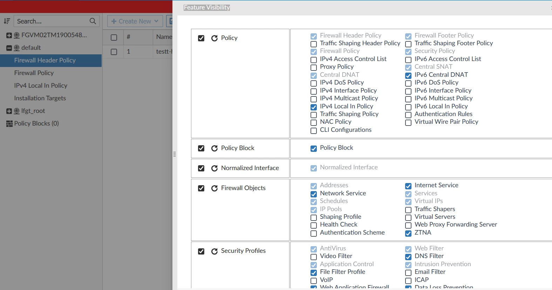Click the Policy Blocks grid icon
This screenshot has height=290, width=552.
[9, 123]
